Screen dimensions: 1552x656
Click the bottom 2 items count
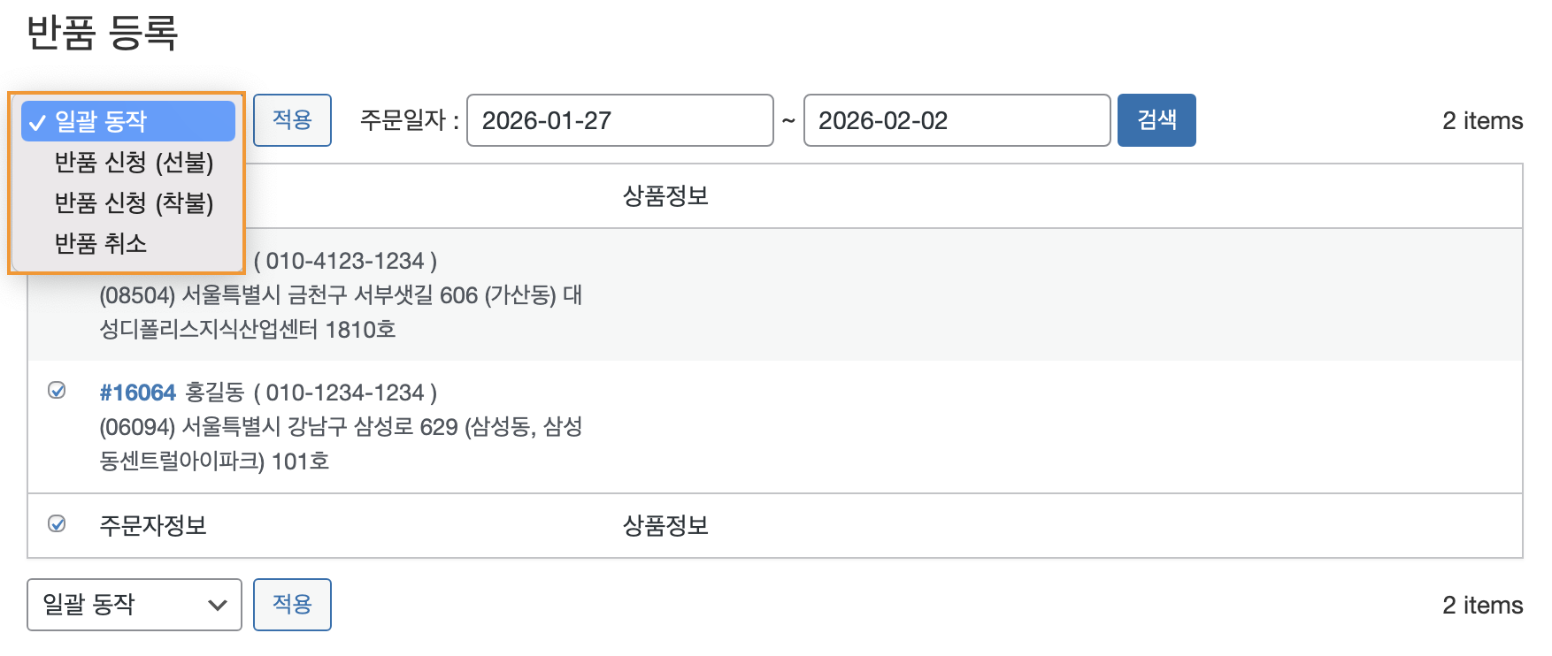tap(1482, 606)
